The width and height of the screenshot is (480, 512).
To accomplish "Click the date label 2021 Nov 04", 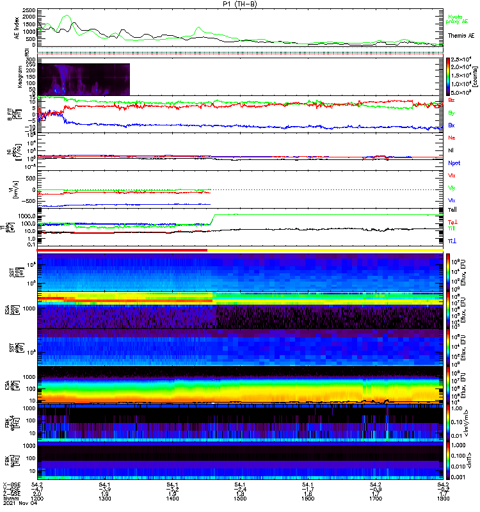I will pos(20,503).
